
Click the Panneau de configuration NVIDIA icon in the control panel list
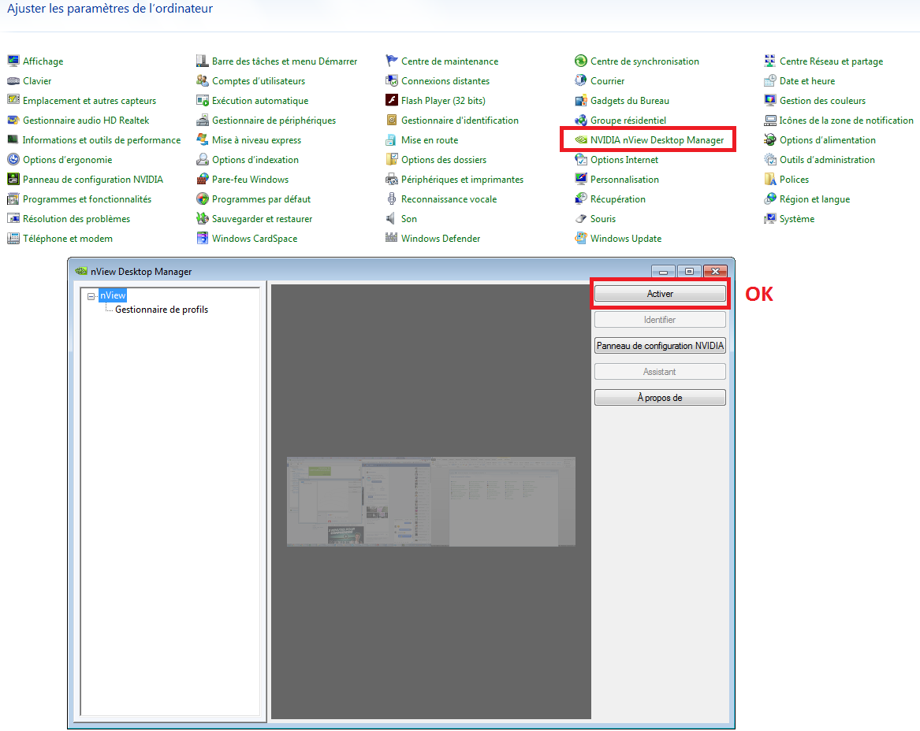13,180
